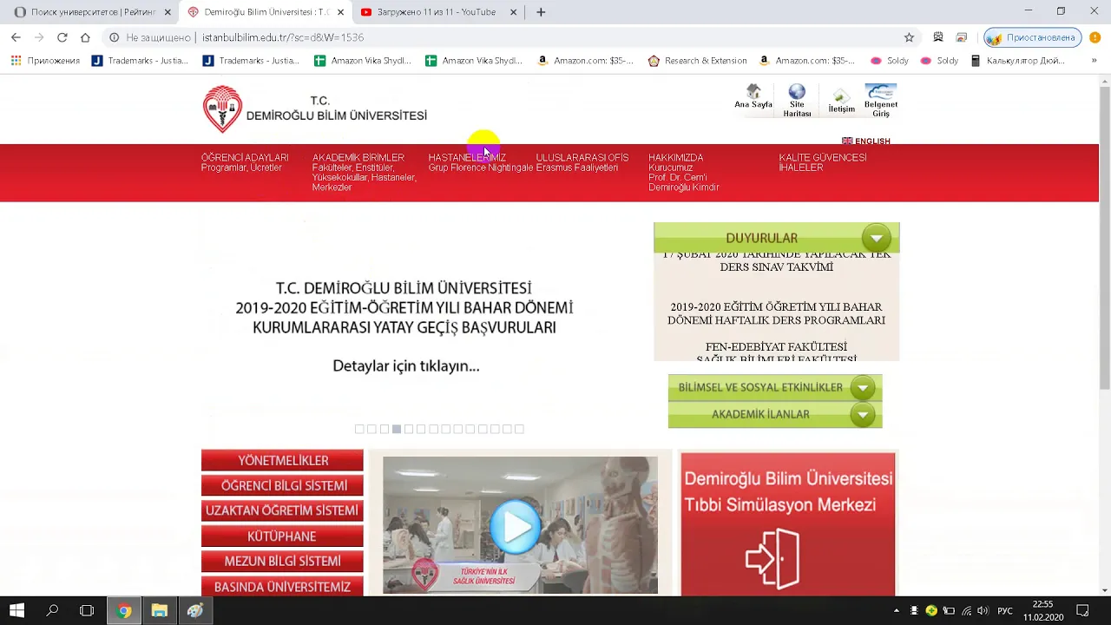Open Task View in taskbar

click(x=87, y=610)
